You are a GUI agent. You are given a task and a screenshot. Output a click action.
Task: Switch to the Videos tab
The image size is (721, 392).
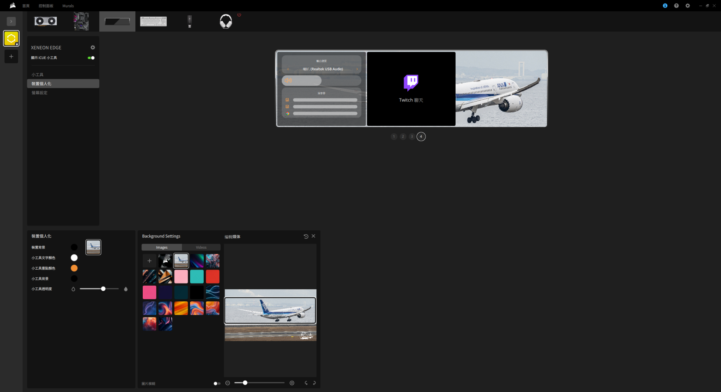click(201, 247)
